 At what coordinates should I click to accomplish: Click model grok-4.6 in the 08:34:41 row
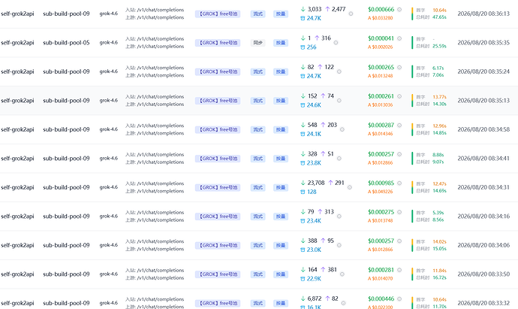[109, 159]
